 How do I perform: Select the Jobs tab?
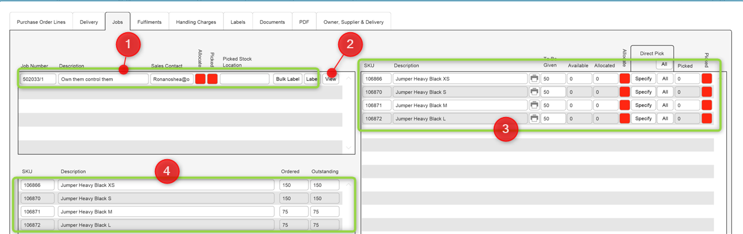click(118, 22)
